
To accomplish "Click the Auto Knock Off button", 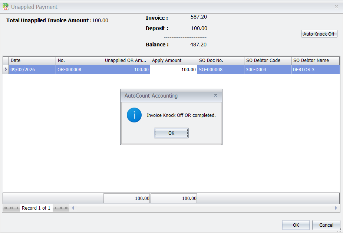I will pyautogui.click(x=319, y=34).
